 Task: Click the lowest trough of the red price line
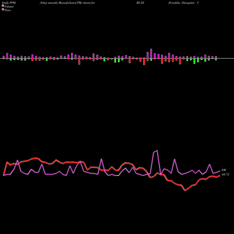(x=185, y=190)
